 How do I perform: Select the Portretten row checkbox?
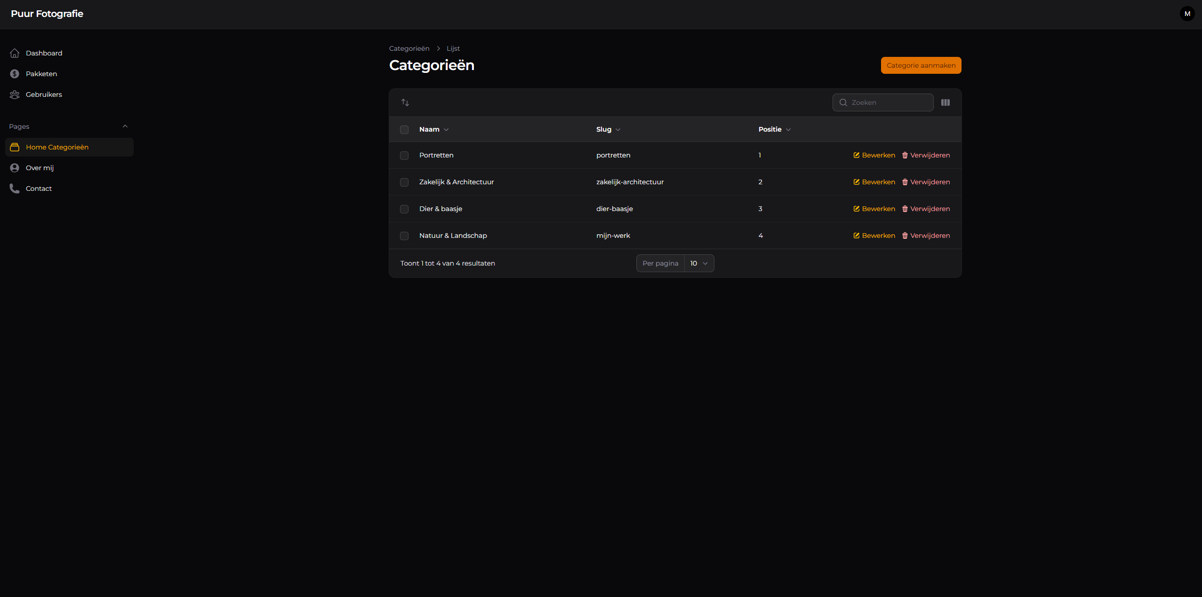tap(404, 156)
